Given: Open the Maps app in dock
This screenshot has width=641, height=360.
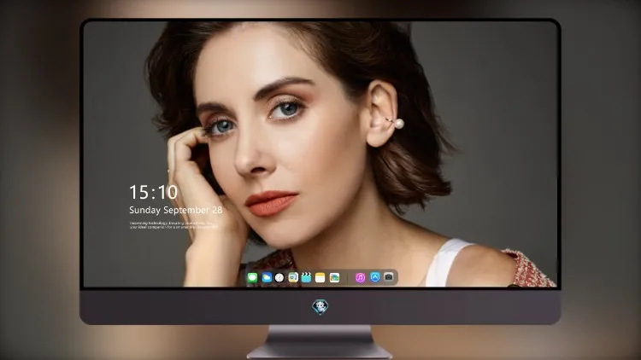Looking at the screenshot, I should click(293, 277).
